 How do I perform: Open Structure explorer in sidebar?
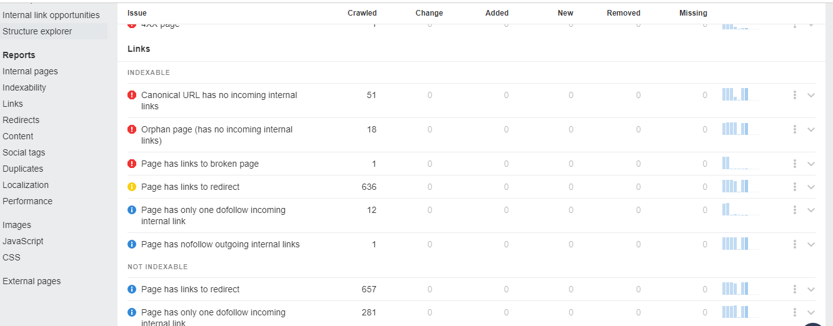37,31
